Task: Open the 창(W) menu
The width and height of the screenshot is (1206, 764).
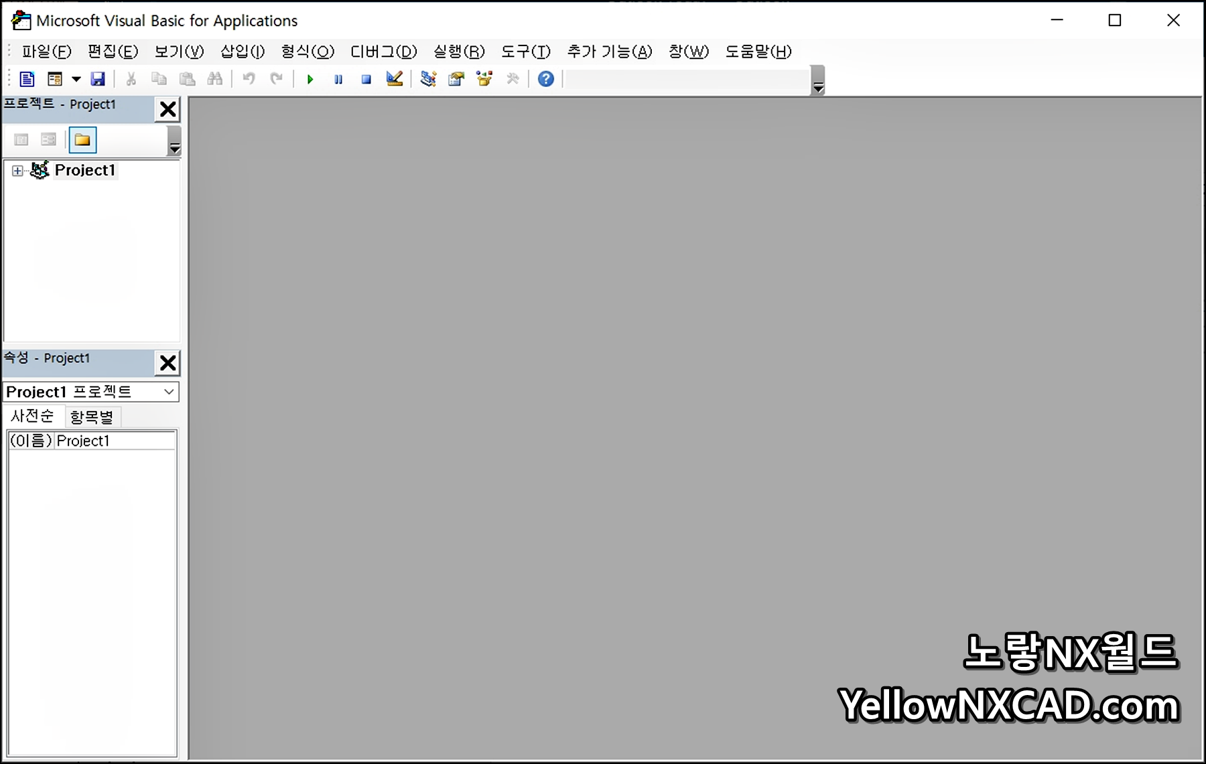Action: coord(689,52)
